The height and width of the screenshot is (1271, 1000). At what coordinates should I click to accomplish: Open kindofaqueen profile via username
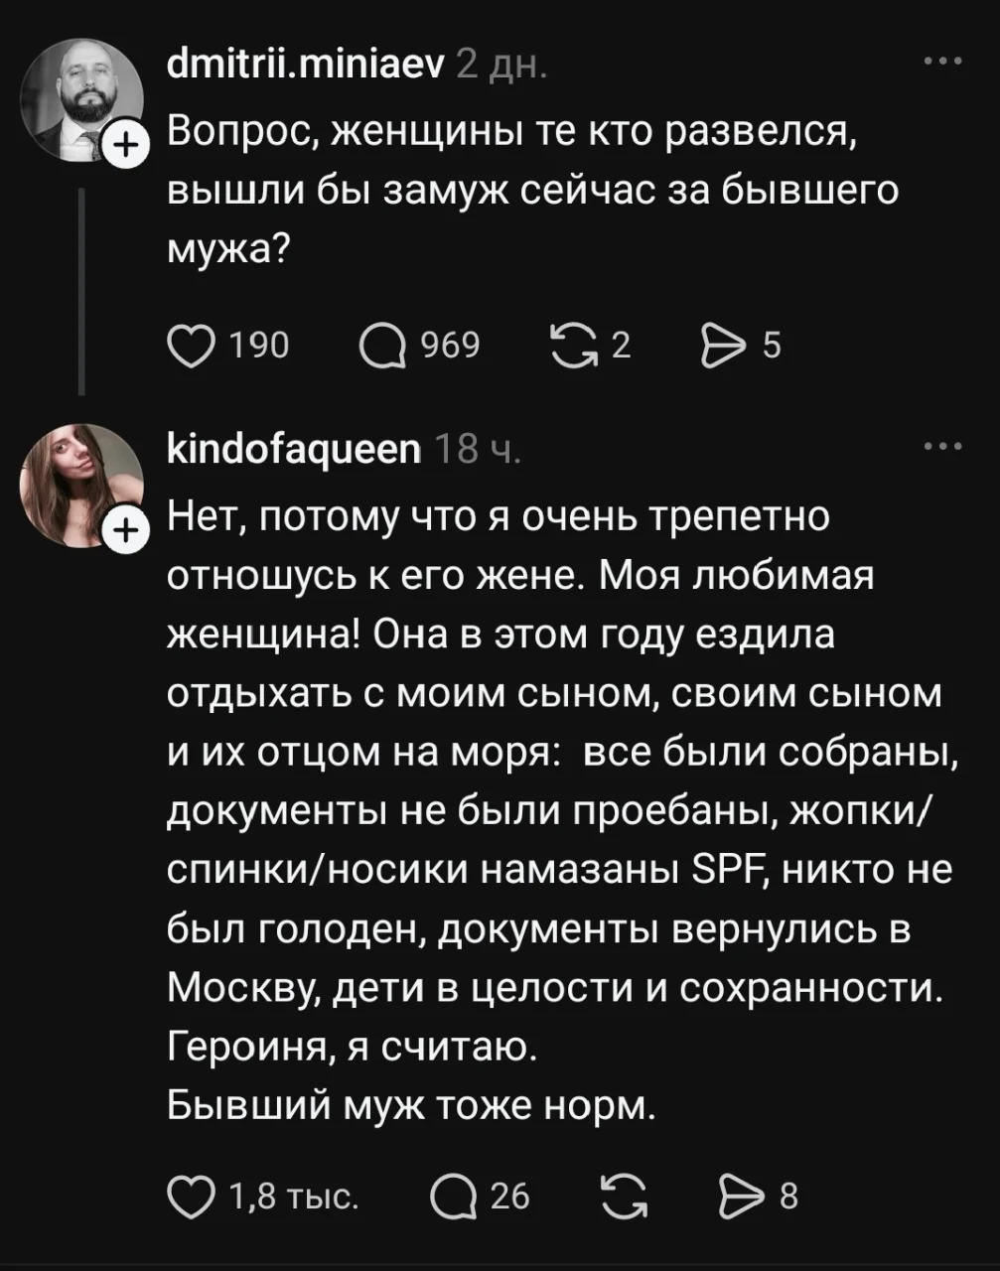pyautogui.click(x=295, y=450)
